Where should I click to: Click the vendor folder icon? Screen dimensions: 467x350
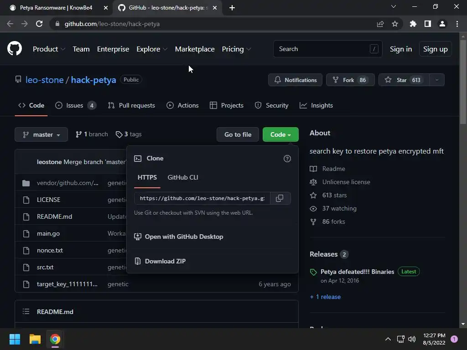click(x=26, y=183)
